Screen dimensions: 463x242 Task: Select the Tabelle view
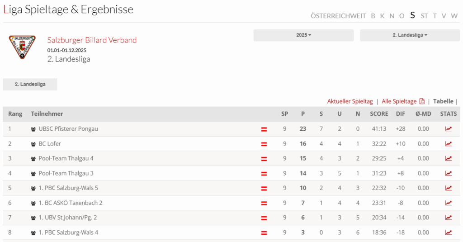pyautogui.click(x=443, y=101)
